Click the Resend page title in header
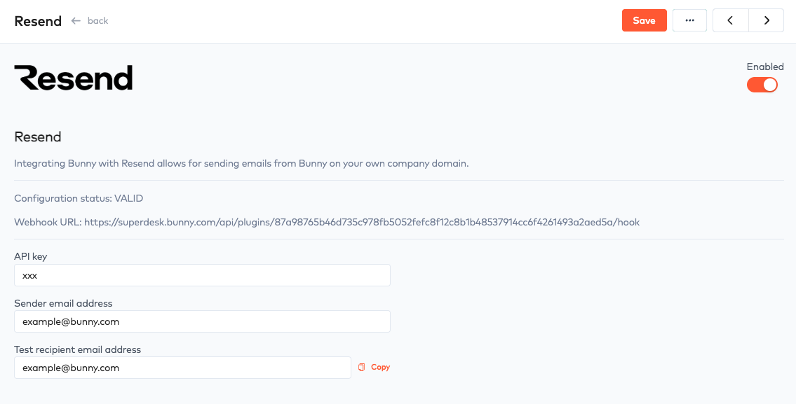 click(38, 21)
